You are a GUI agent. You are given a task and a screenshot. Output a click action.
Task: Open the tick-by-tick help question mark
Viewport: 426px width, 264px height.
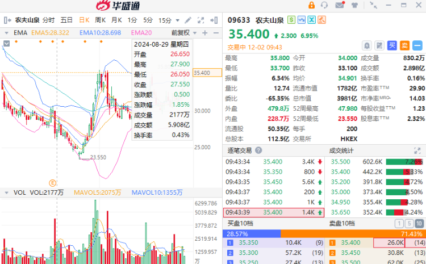[258, 150]
